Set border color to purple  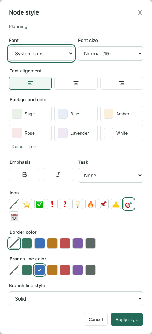coord(78,243)
